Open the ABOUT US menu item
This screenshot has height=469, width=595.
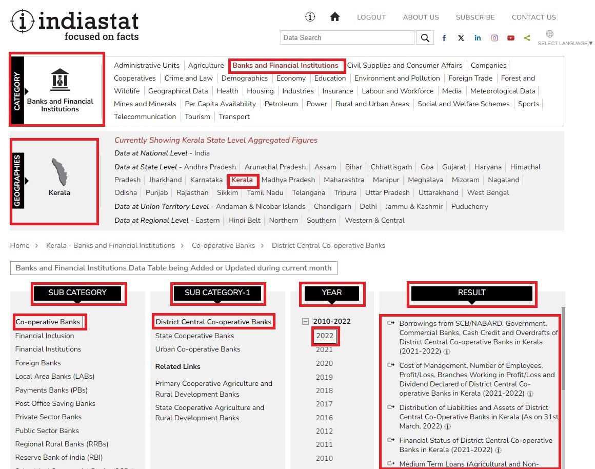421,17
